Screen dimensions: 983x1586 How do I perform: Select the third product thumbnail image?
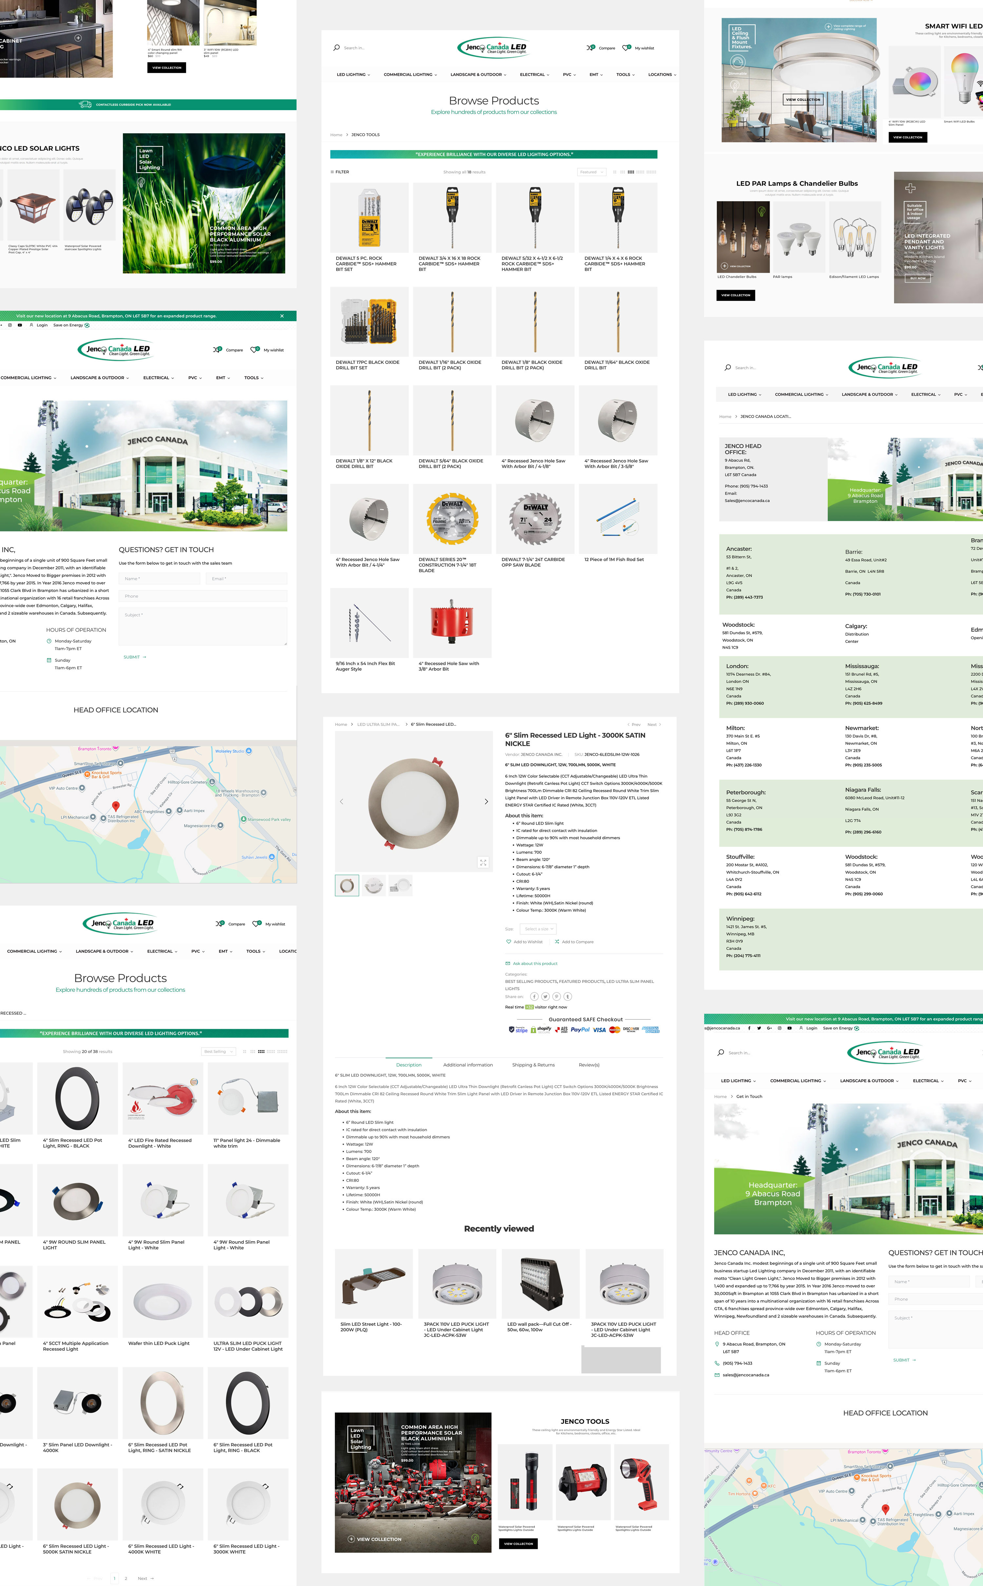point(400,886)
